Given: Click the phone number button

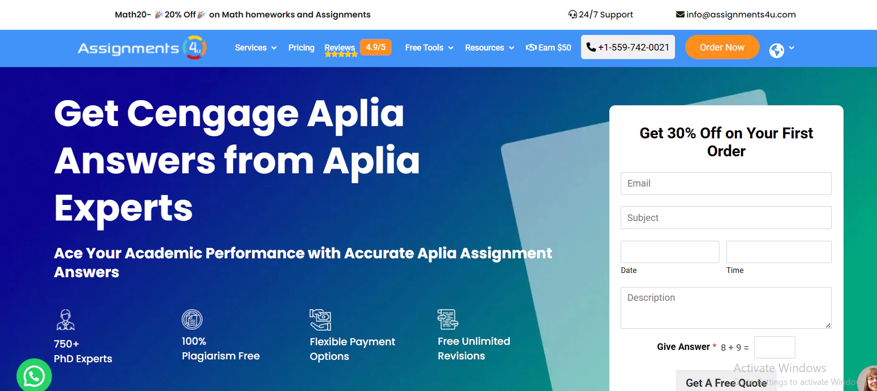Looking at the screenshot, I should coord(627,47).
